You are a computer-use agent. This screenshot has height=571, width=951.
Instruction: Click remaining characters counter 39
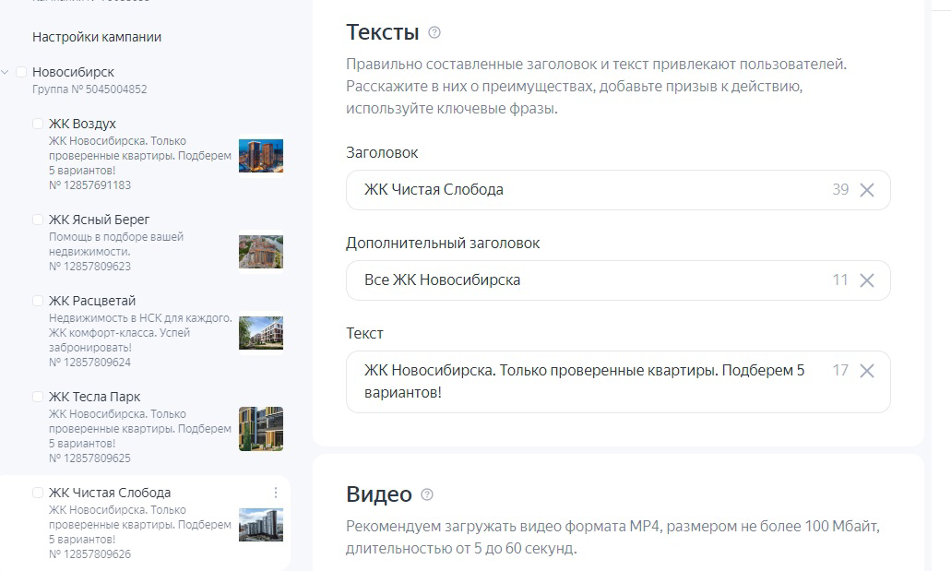(840, 189)
